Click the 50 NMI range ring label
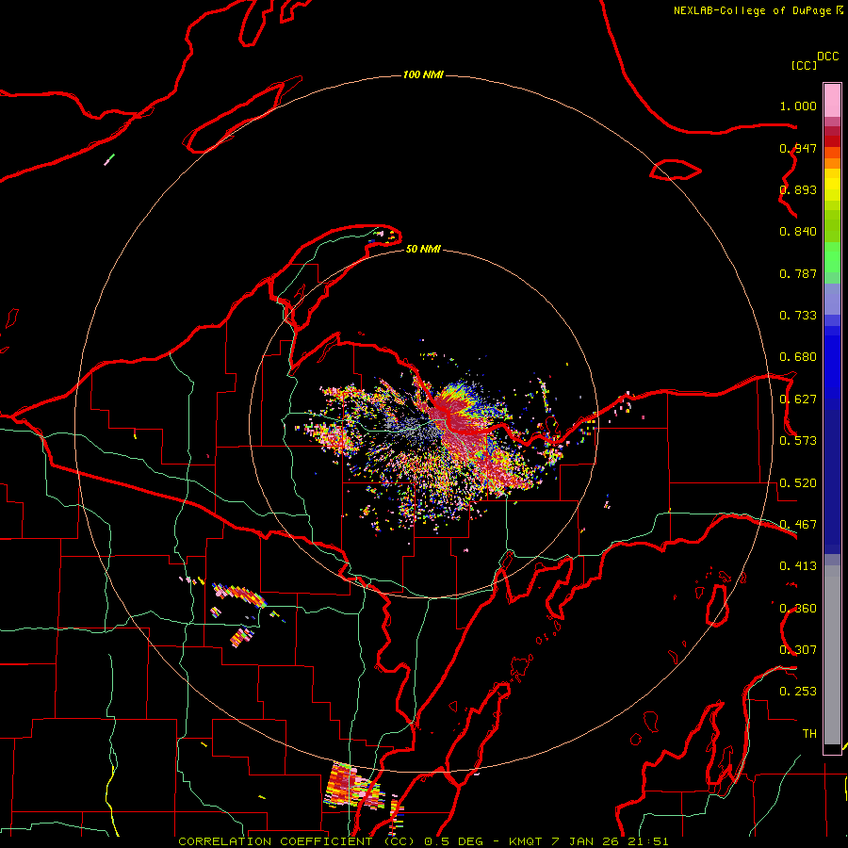The image size is (848, 848). click(423, 249)
